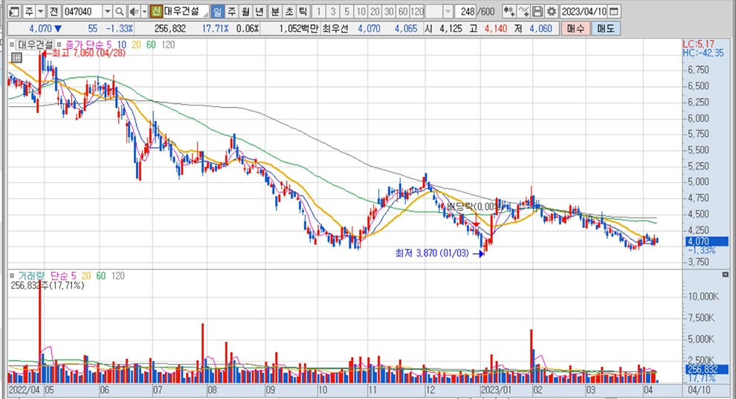This screenshot has height=399, width=736.
Task: Click volume MA 20 legend
Action: (86, 276)
